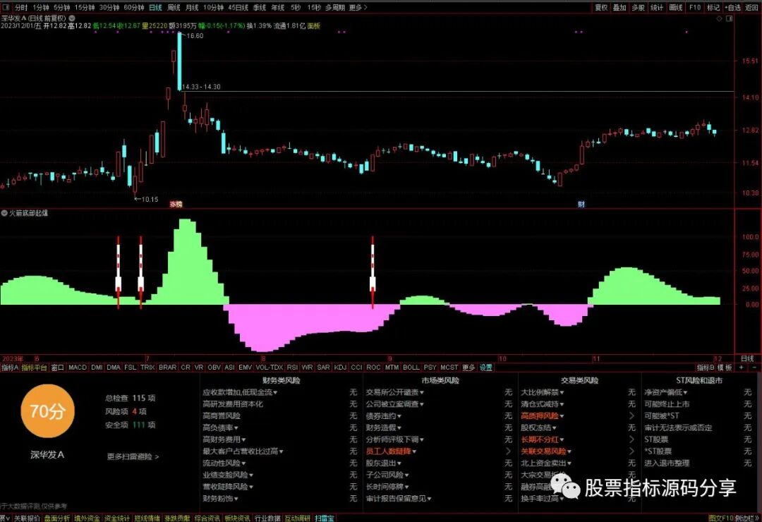Expand the 高财务费用 risk dropdown

[x=224, y=439]
